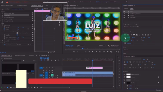Hide the Desfoque gaussiano layer
163x92 pixels.
pyautogui.click(x=124, y=14)
